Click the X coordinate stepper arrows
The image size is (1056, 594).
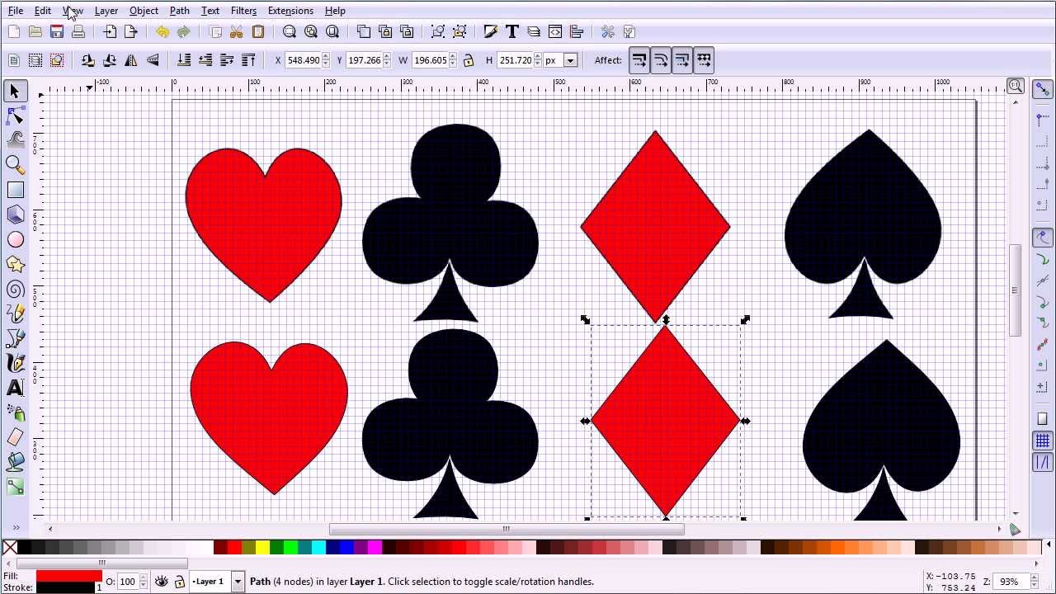(326, 60)
